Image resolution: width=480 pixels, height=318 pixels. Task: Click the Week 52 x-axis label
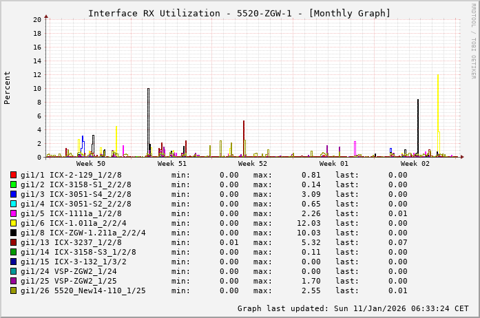click(x=253, y=164)
